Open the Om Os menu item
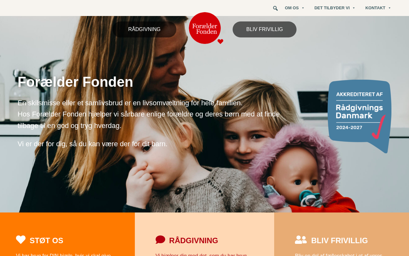 coord(292,8)
